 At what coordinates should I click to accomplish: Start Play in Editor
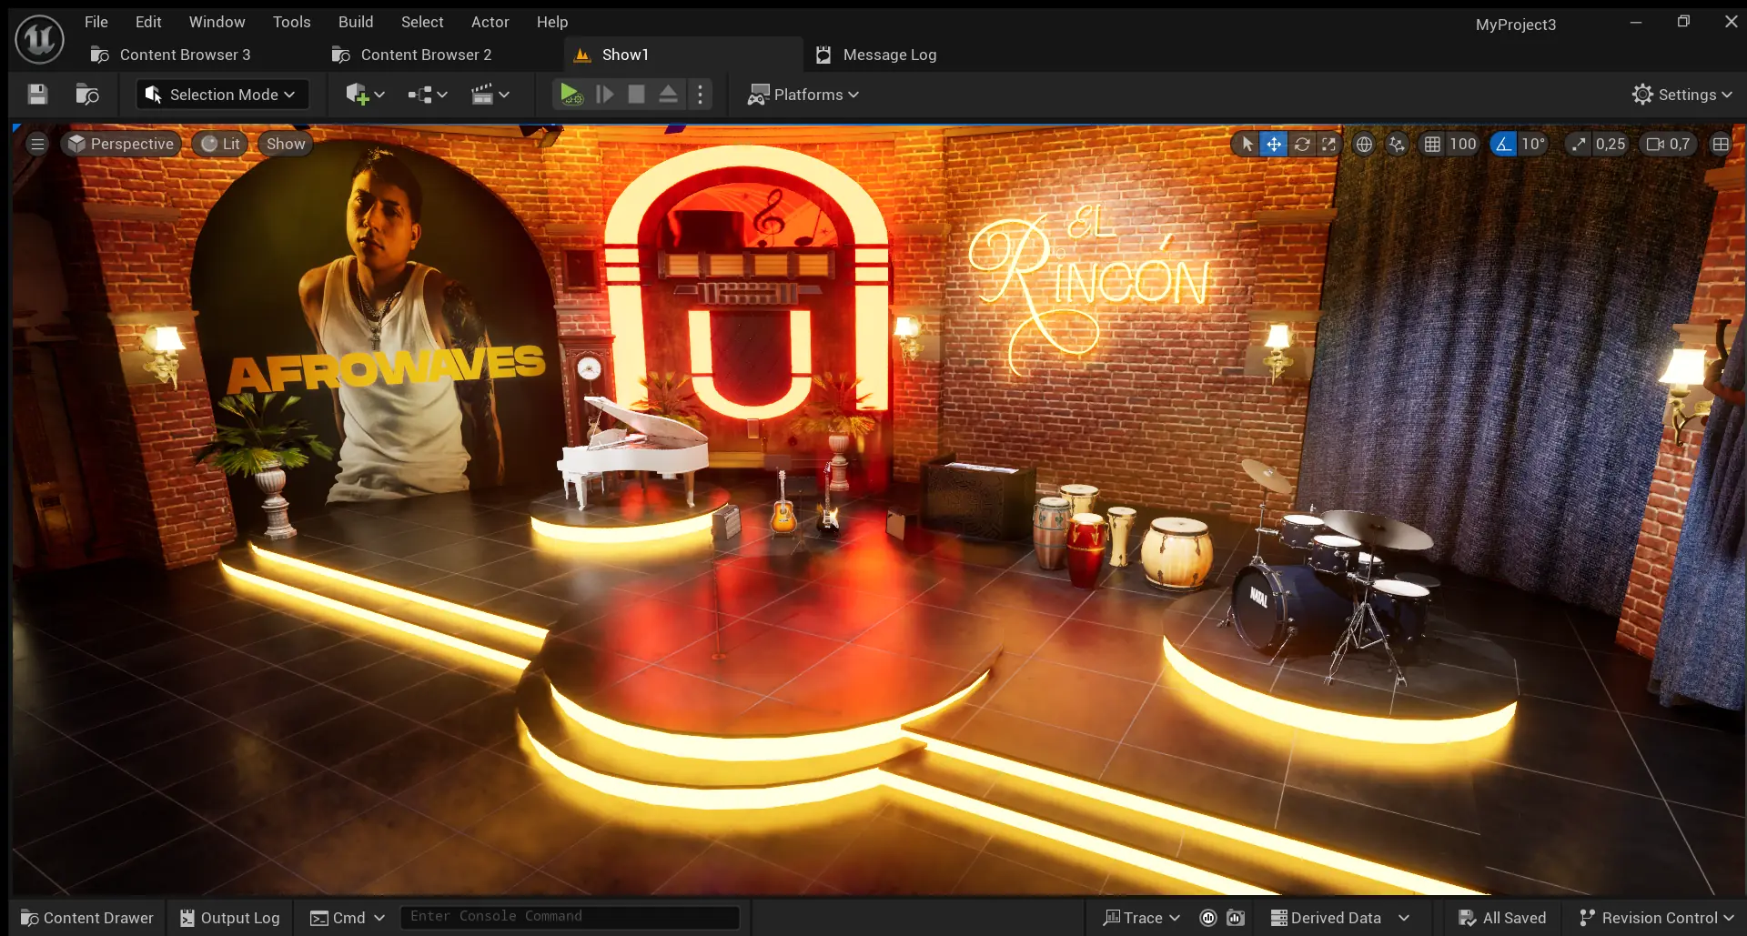click(571, 95)
